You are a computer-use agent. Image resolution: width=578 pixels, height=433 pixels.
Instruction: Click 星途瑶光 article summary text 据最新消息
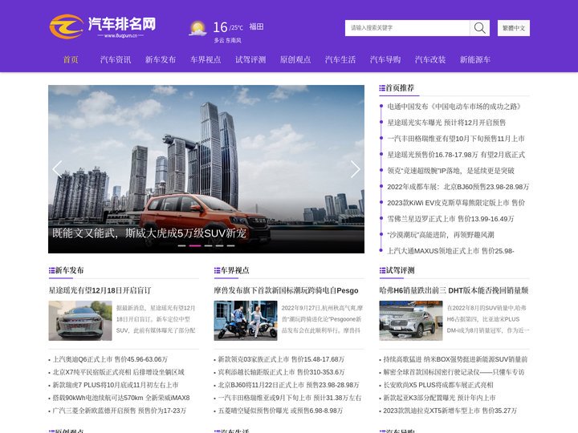click(156, 319)
